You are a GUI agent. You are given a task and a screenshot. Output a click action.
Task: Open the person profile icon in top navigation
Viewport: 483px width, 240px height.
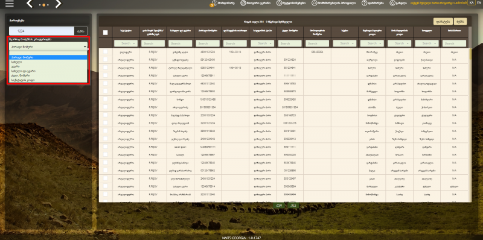click(314, 3)
